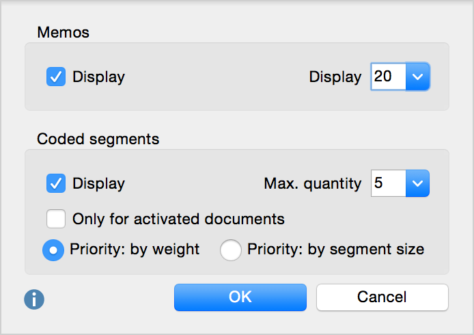Click the "Only for activated documents" label

178,219
